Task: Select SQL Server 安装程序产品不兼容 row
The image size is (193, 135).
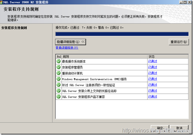Action: [x=122, y=97]
